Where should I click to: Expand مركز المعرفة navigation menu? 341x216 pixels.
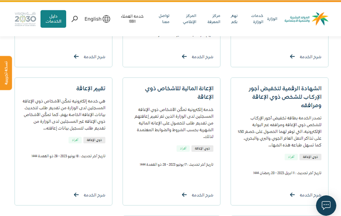pyautogui.click(x=214, y=19)
